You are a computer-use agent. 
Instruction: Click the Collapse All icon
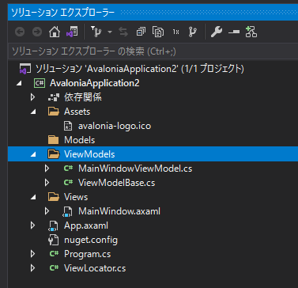pyautogui.click(x=141, y=32)
